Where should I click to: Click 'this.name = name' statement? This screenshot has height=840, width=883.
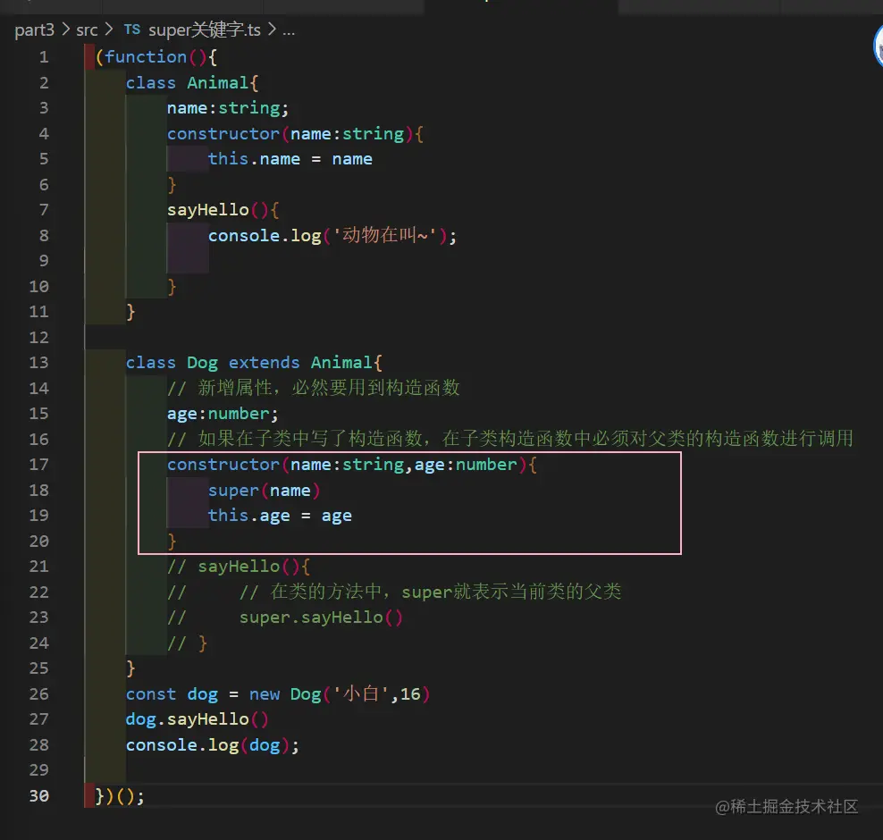290,159
